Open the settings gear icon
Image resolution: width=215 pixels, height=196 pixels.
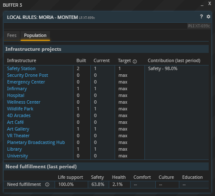point(208,17)
